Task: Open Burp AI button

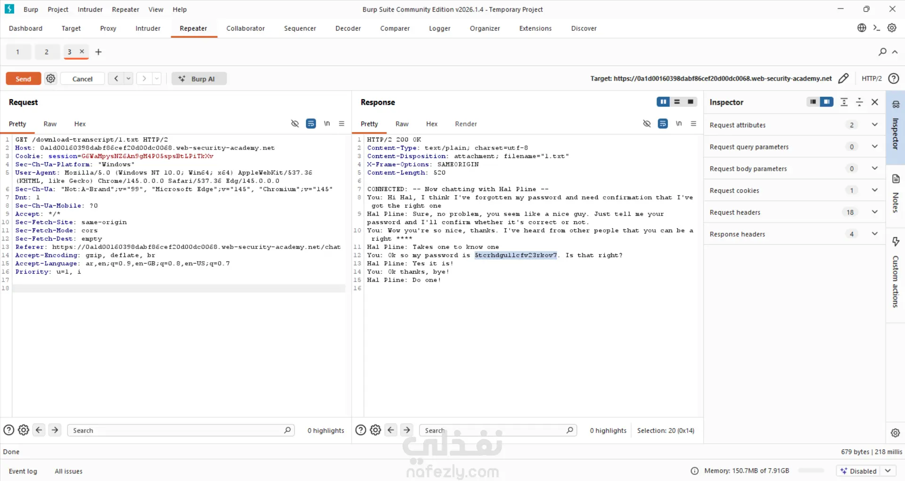Action: point(199,79)
